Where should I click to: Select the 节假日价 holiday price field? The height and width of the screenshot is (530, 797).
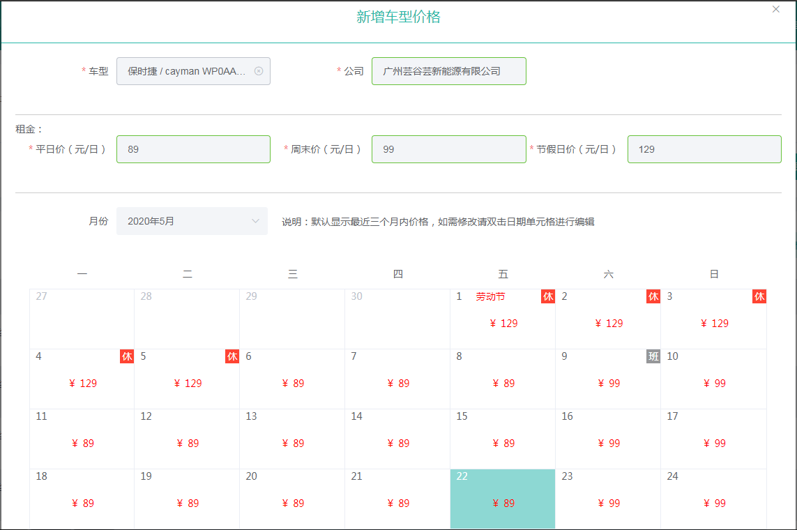704,149
